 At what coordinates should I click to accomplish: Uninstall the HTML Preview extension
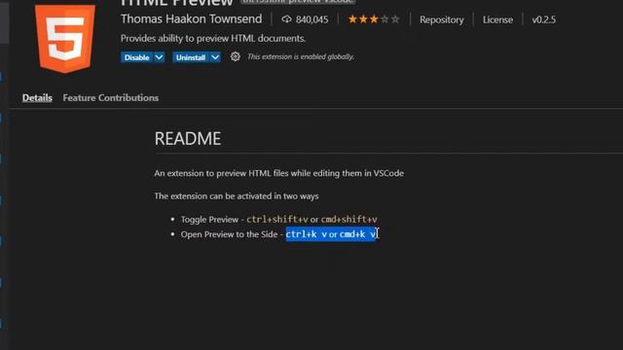[x=191, y=57]
